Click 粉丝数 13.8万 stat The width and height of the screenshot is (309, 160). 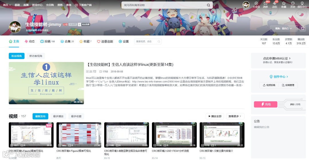[x=276, y=42]
